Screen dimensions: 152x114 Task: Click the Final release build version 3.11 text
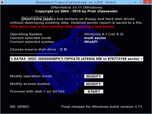[102, 107]
